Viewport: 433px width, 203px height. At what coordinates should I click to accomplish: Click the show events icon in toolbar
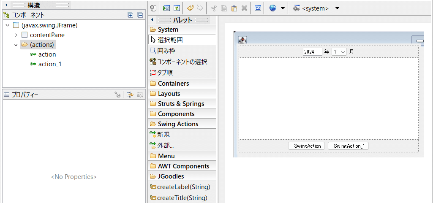[x=153, y=8]
